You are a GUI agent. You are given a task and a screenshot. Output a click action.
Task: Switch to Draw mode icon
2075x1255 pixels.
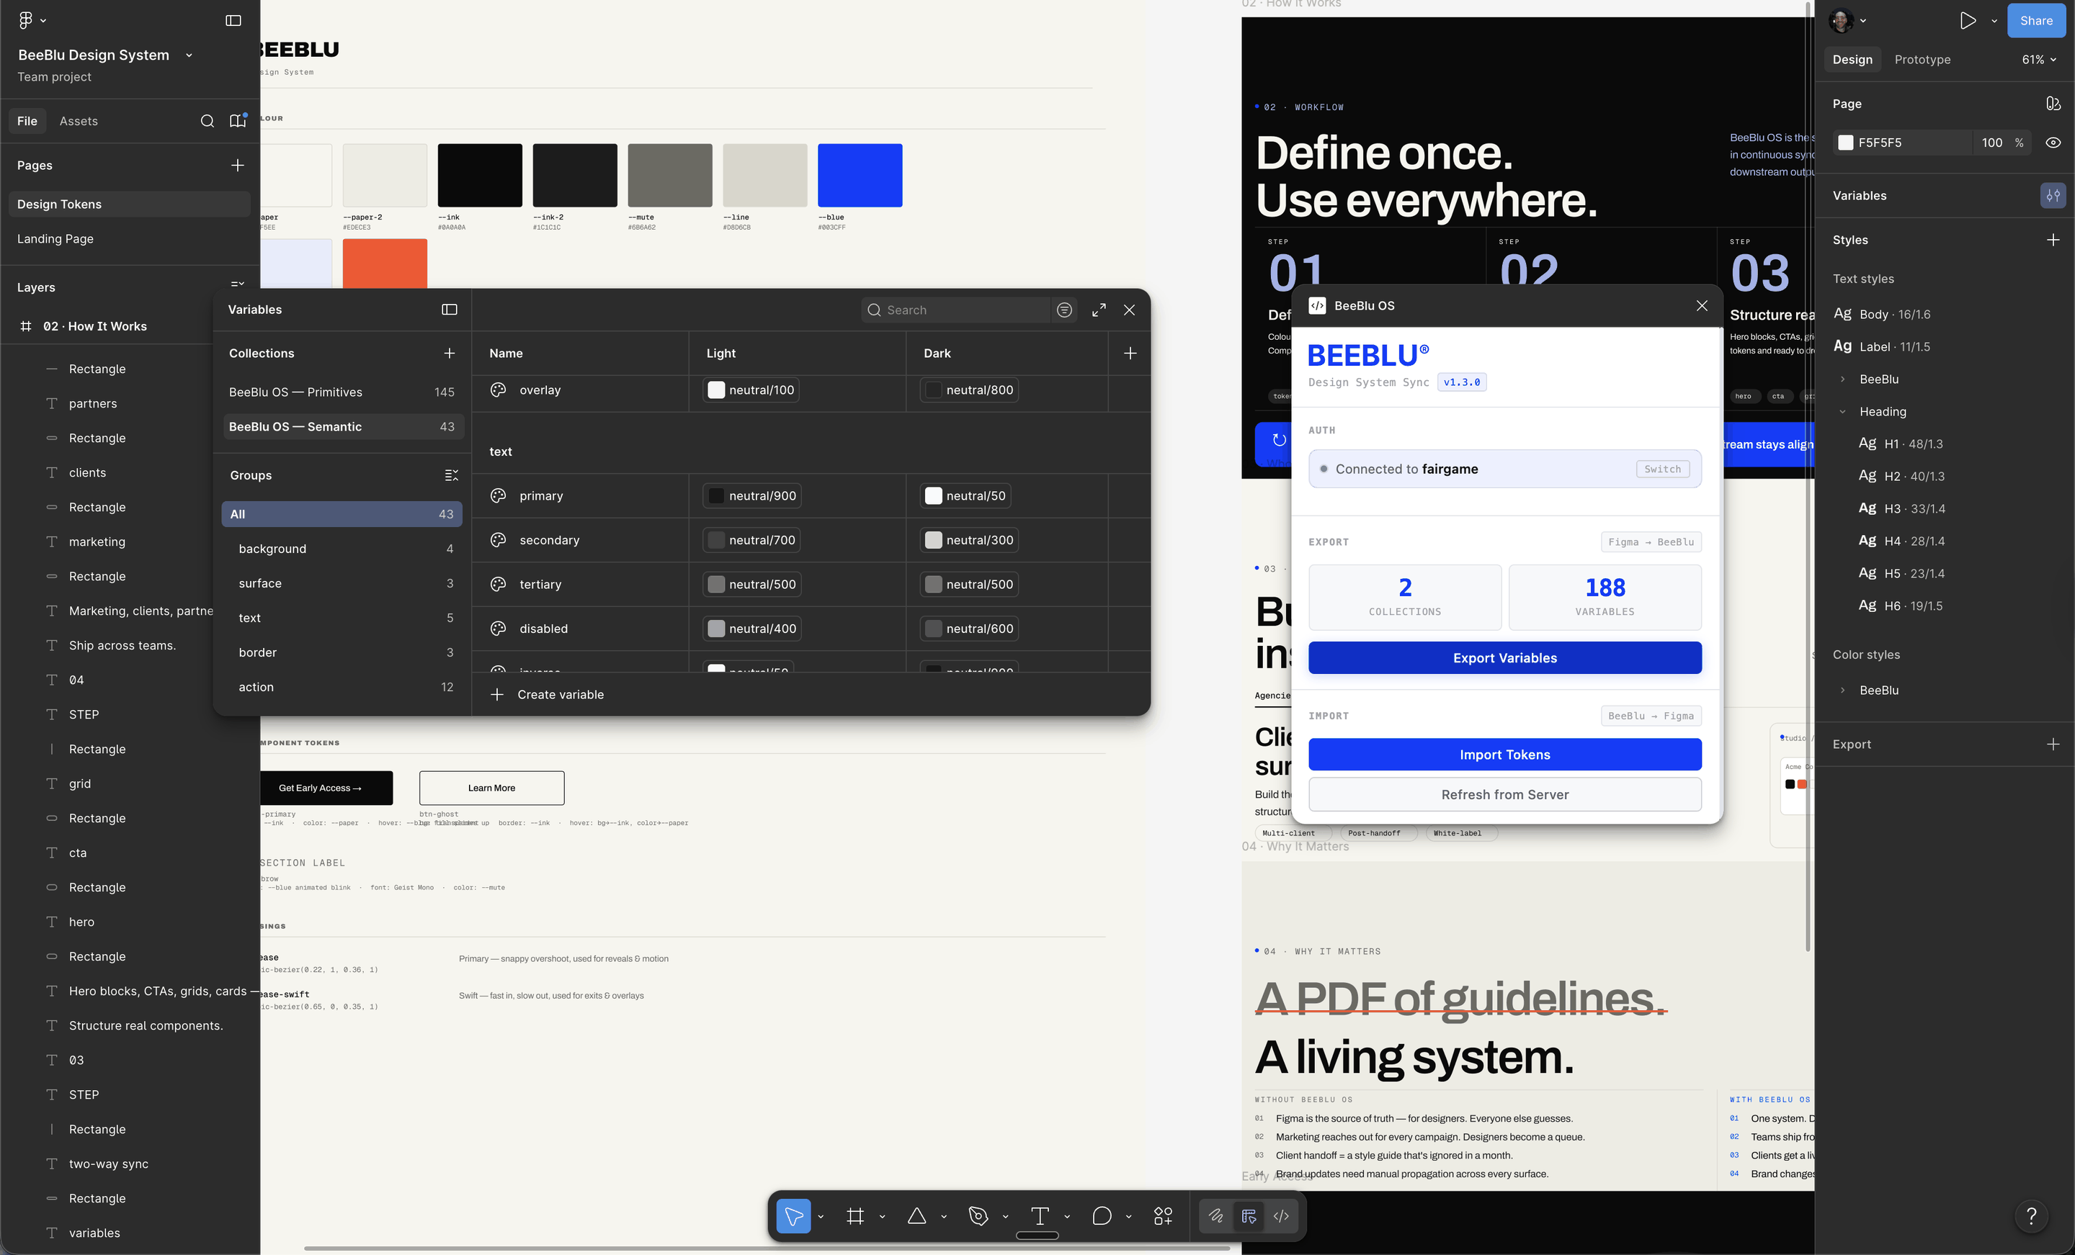1216,1215
